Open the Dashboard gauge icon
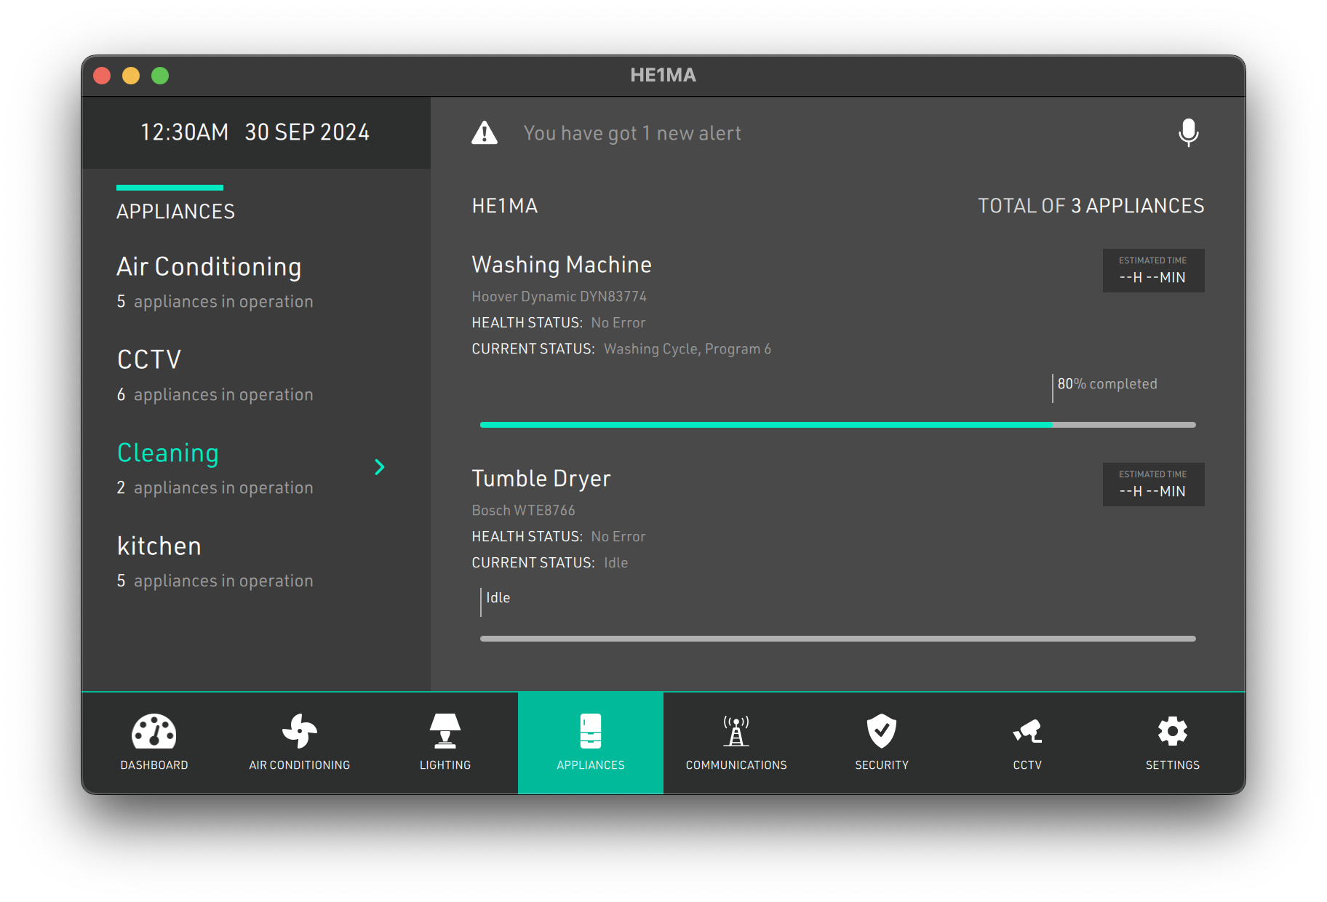 click(154, 732)
